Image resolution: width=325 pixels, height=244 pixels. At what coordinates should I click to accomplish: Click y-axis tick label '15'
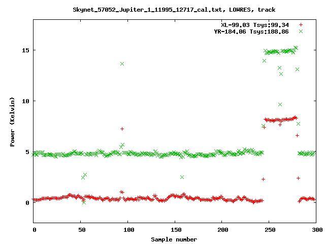pyautogui.click(x=26, y=50)
